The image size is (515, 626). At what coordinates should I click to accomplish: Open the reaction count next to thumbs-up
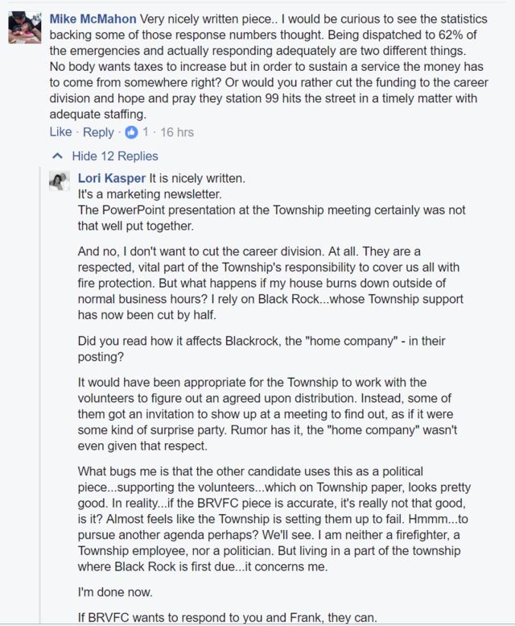(x=146, y=132)
